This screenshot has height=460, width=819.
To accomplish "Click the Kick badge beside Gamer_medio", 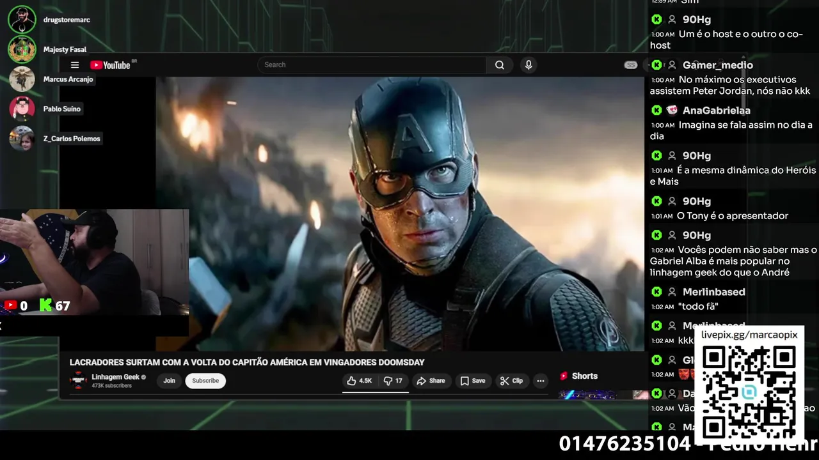I will pyautogui.click(x=656, y=65).
